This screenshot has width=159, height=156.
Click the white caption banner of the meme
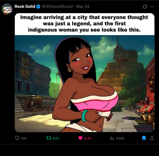point(85,24)
